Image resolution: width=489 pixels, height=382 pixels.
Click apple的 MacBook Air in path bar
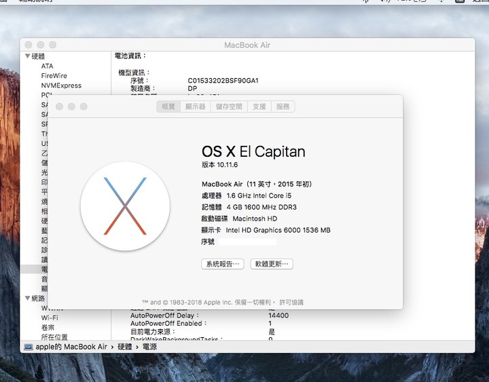coord(71,347)
